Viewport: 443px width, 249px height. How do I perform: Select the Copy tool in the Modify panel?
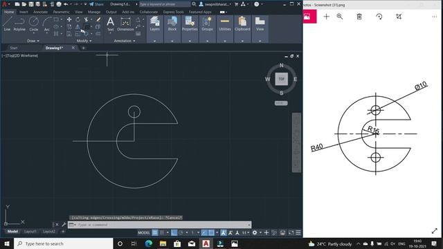click(69, 26)
